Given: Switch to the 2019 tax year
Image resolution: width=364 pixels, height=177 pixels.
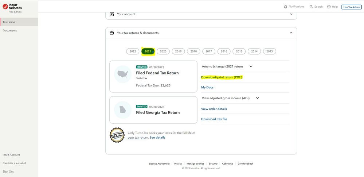Looking at the screenshot, I should click(x=178, y=51).
